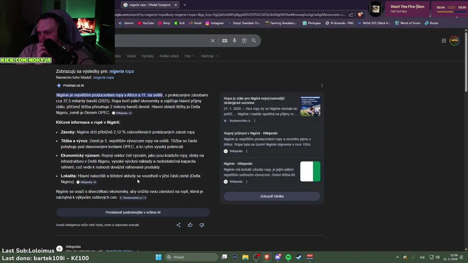Open the Google apps grid
Viewport: 468px width, 263px height.
click(444, 41)
